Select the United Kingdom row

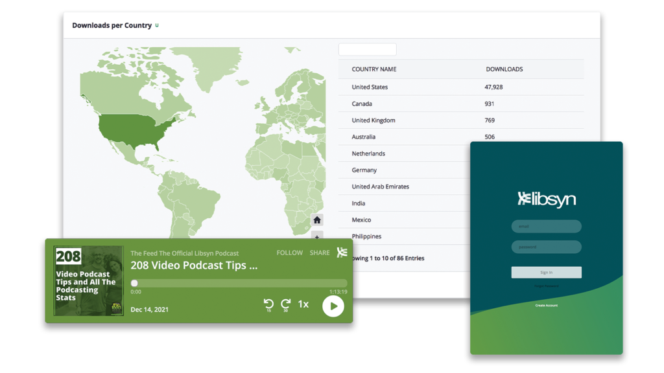coord(461,120)
